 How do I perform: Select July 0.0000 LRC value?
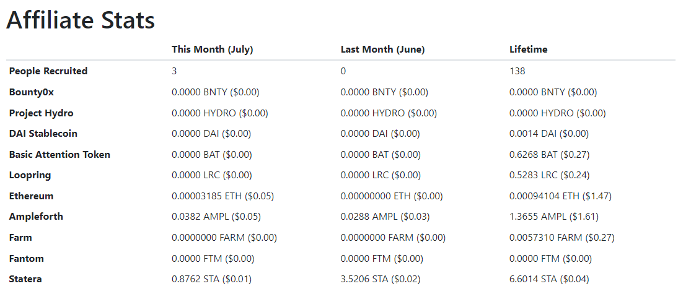tap(212, 175)
